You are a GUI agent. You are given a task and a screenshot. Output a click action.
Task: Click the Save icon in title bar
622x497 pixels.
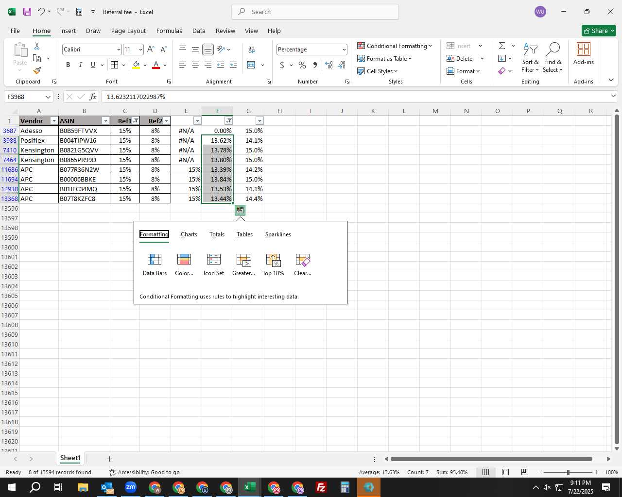[27, 12]
